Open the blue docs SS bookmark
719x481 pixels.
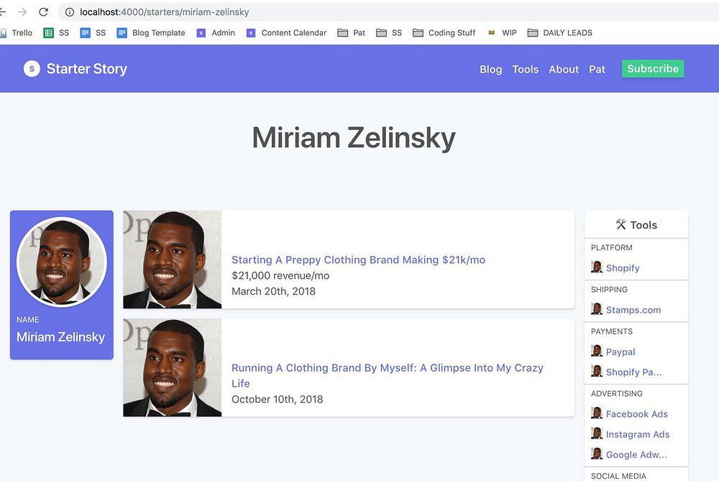(x=93, y=33)
